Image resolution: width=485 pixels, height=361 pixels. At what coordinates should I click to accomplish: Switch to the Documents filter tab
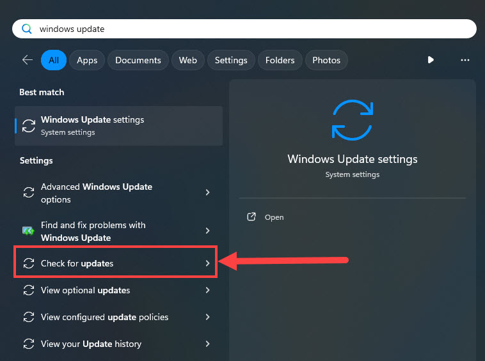pos(138,60)
